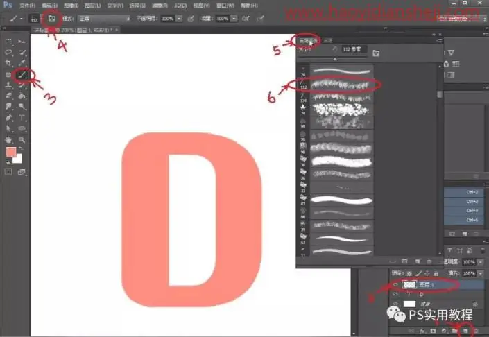Screen dimensions: 489x337
Task: Switch to the 画笔预设 tab
Action: (x=308, y=40)
